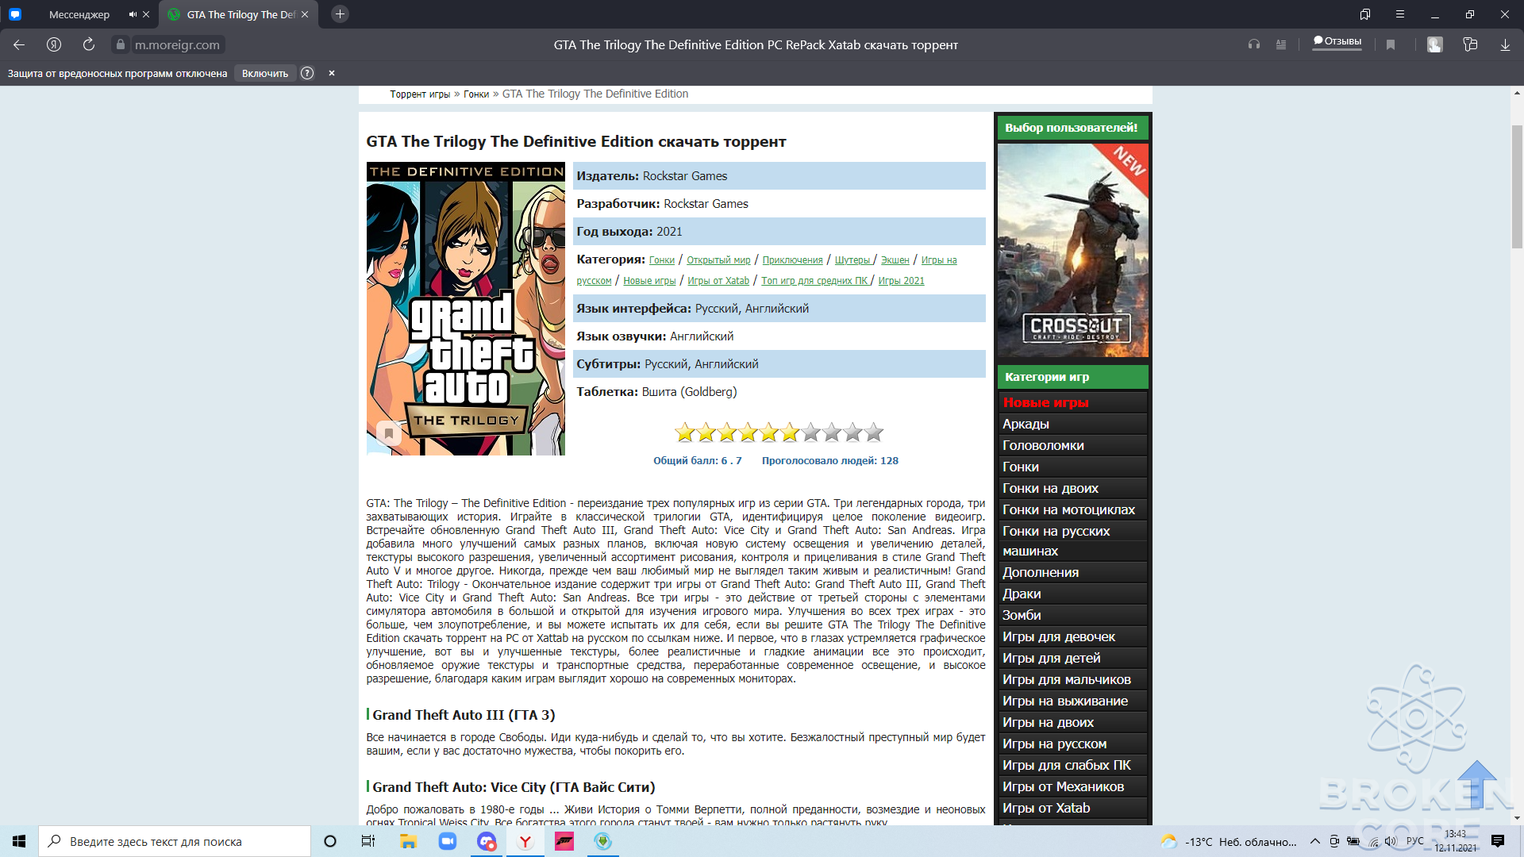Screen dimensions: 1524x857
Task: Click the GTA Trilogy cover image
Action: [x=466, y=309]
